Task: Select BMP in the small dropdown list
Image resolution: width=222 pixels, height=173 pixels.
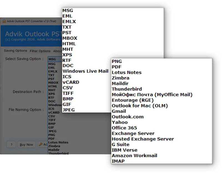Action: click(52, 124)
